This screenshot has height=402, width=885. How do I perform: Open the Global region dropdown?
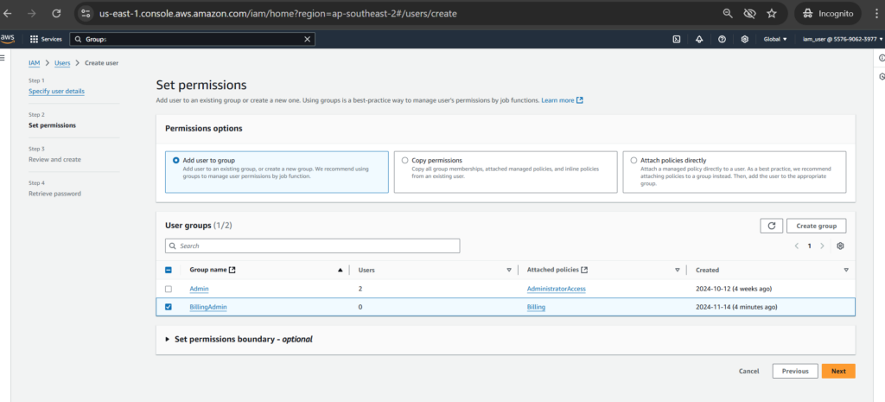tap(774, 39)
